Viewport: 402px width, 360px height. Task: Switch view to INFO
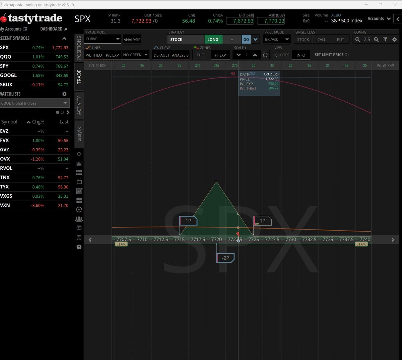click(301, 55)
